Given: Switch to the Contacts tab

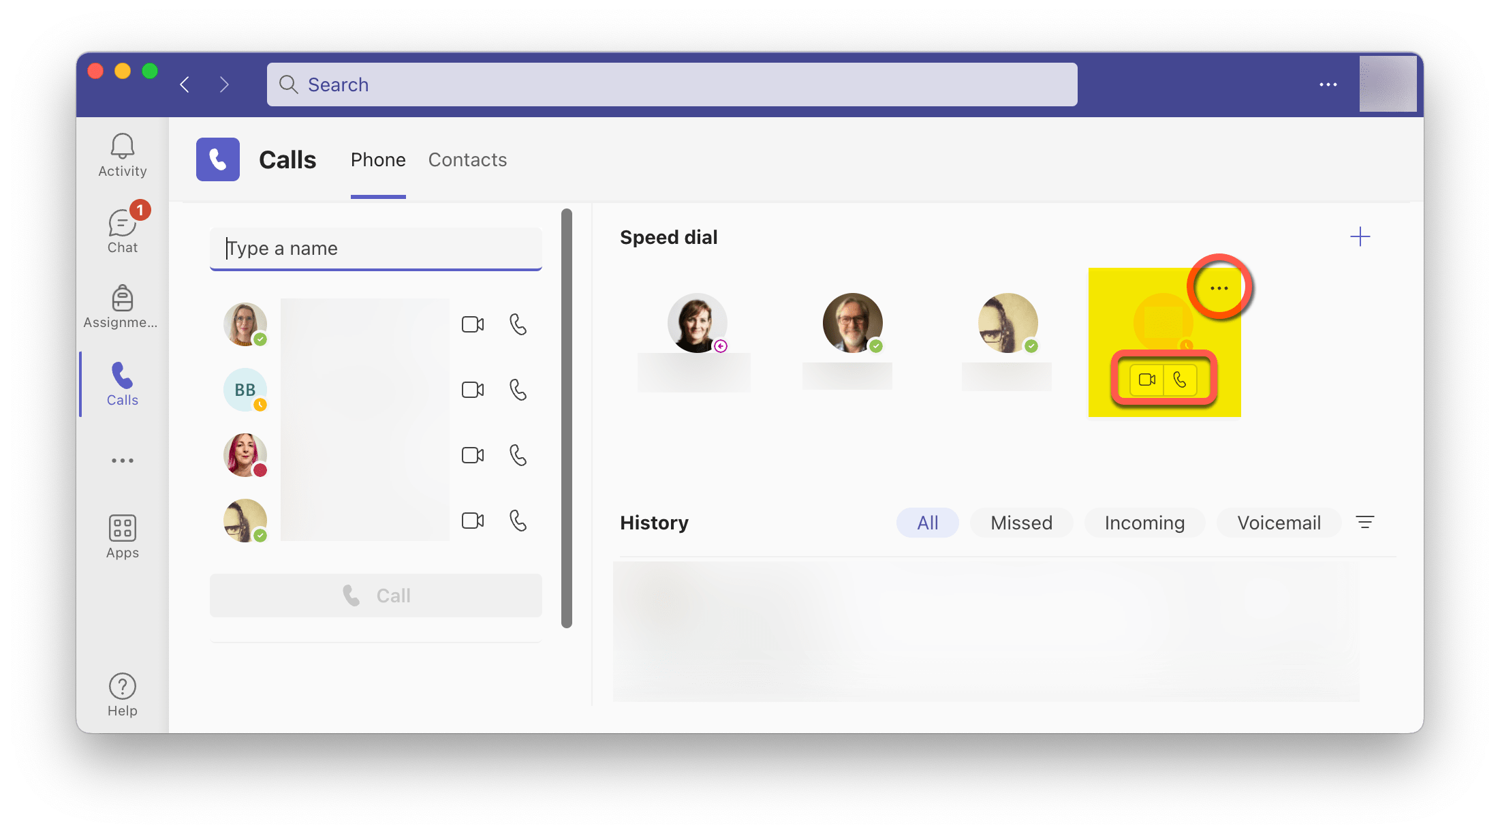Looking at the screenshot, I should [x=467, y=159].
